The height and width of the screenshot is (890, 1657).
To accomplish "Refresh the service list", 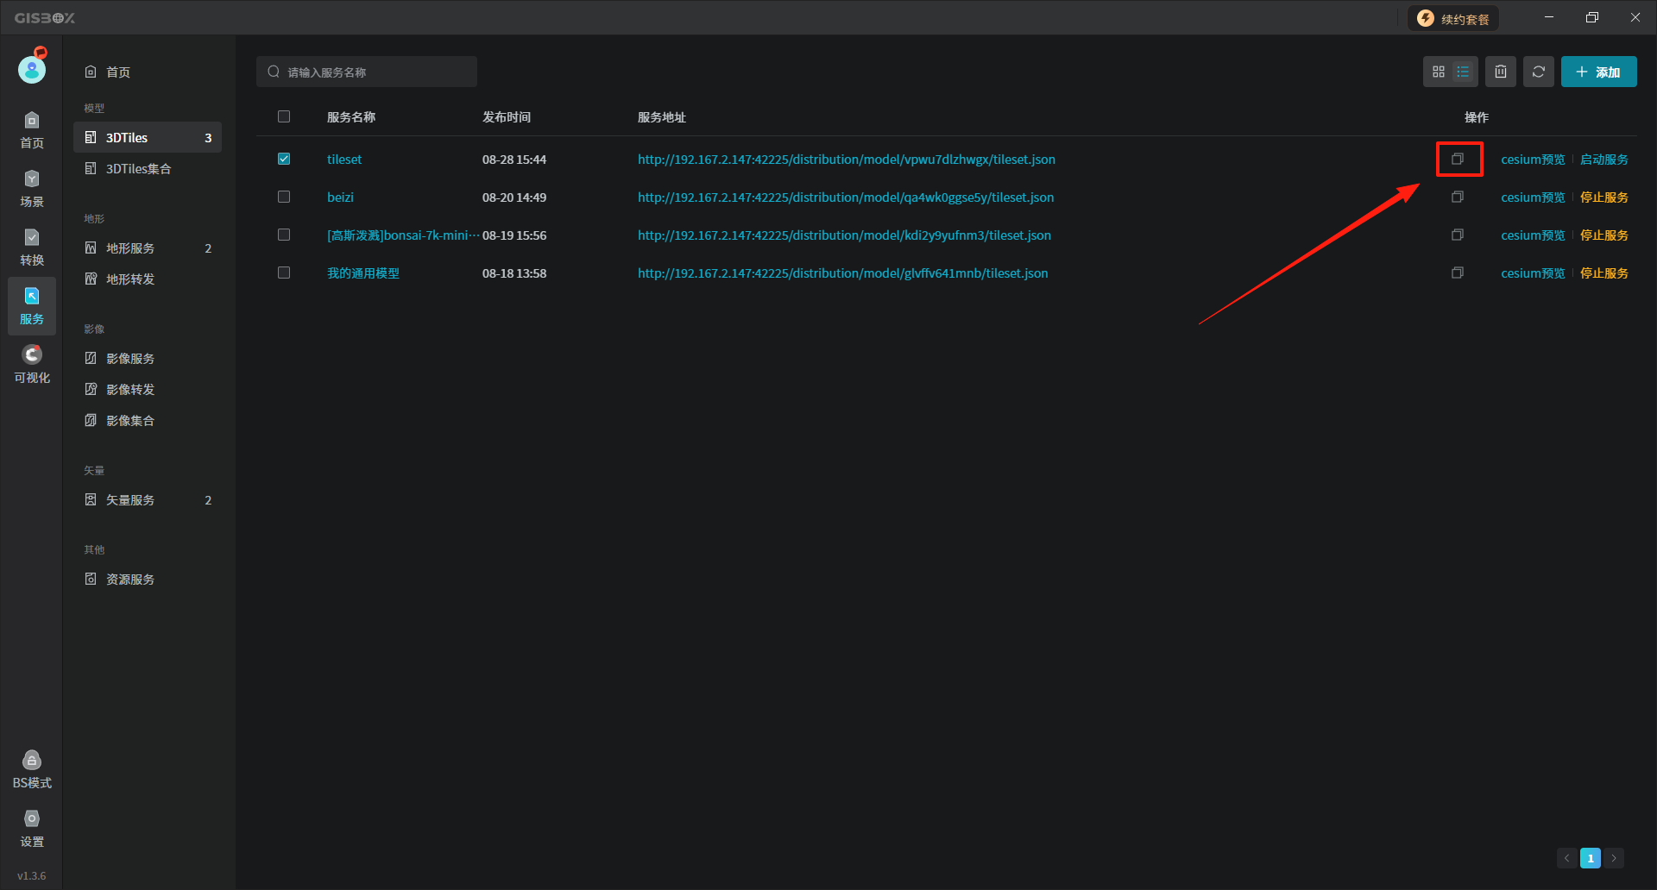I will [1539, 72].
